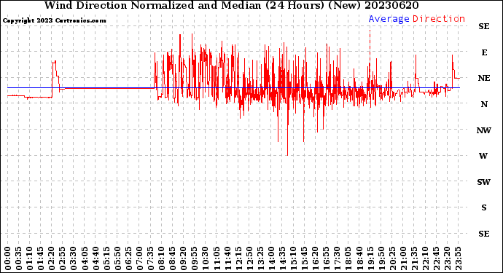Image resolution: width=503 pixels, height=273 pixels.
Task: Click the 15:45 time axis label
Action: [x=305, y=258]
